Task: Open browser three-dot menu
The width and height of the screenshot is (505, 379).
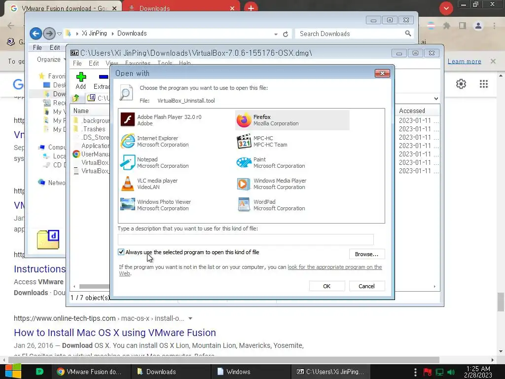Action: tap(494, 26)
